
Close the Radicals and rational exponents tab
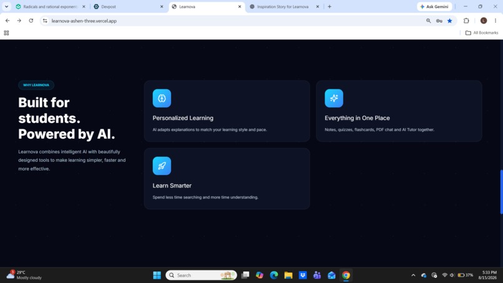84,6
